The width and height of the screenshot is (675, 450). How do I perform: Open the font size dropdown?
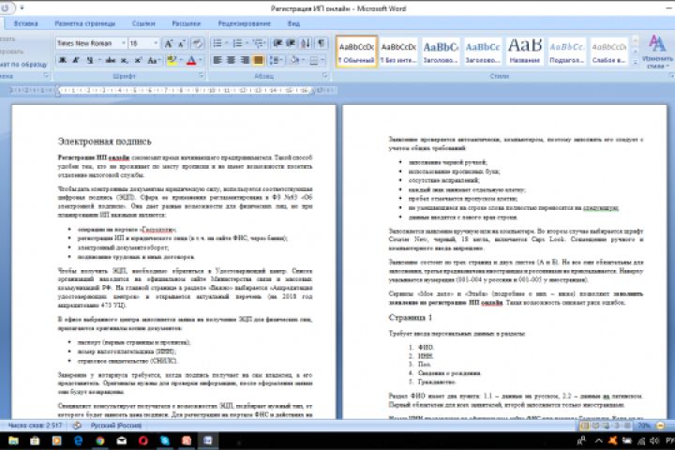[x=156, y=43]
